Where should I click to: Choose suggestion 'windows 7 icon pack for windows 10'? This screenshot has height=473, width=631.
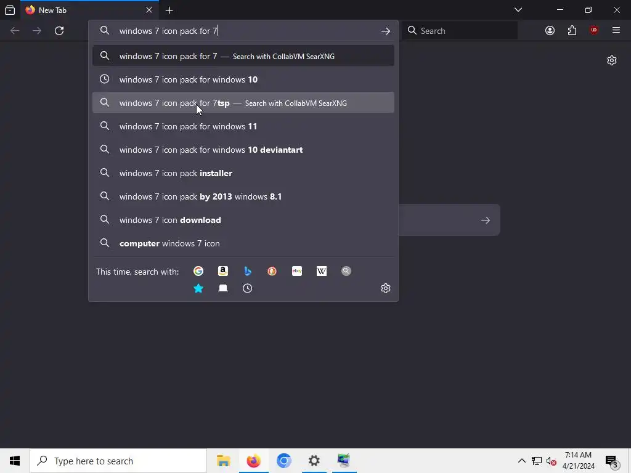(243, 79)
